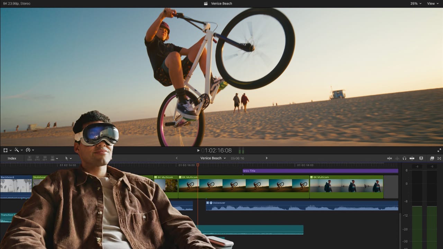Go back in timeline history

pos(177,158)
